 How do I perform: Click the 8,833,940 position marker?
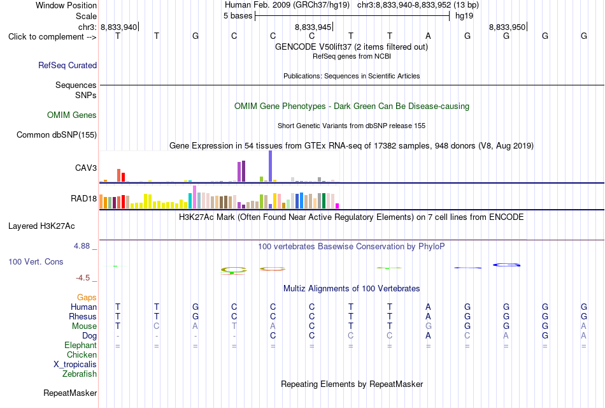119,27
